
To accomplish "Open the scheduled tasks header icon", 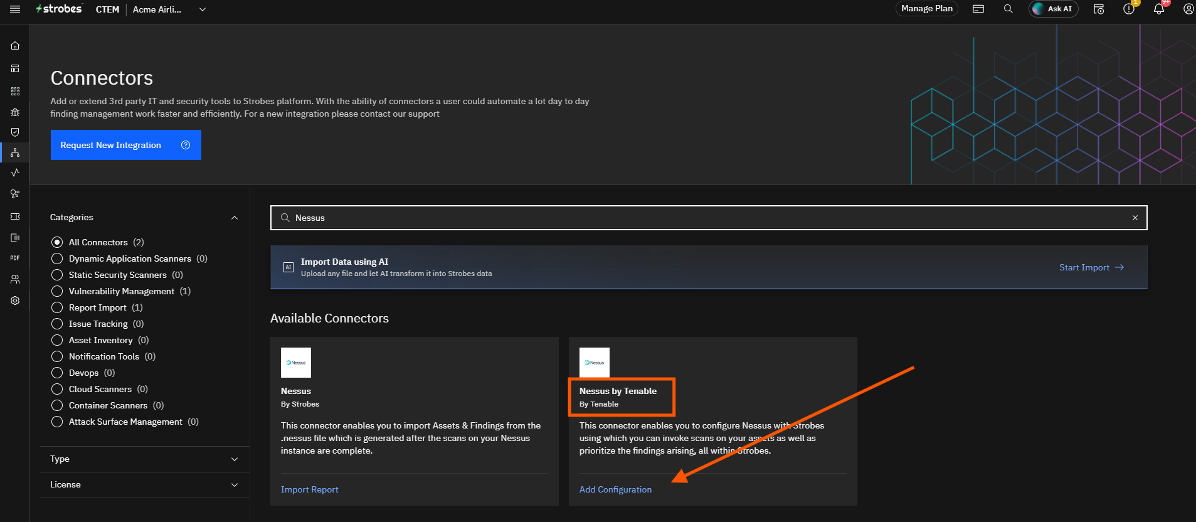I will (1099, 9).
